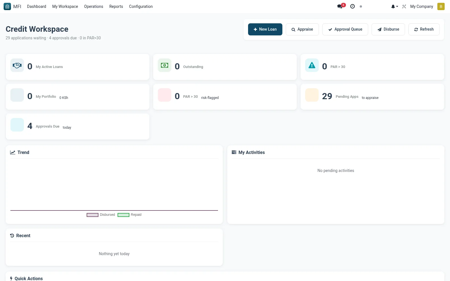Open the notification bell dropdown
Screen dimensions: 450x281
pyautogui.click(x=395, y=6)
